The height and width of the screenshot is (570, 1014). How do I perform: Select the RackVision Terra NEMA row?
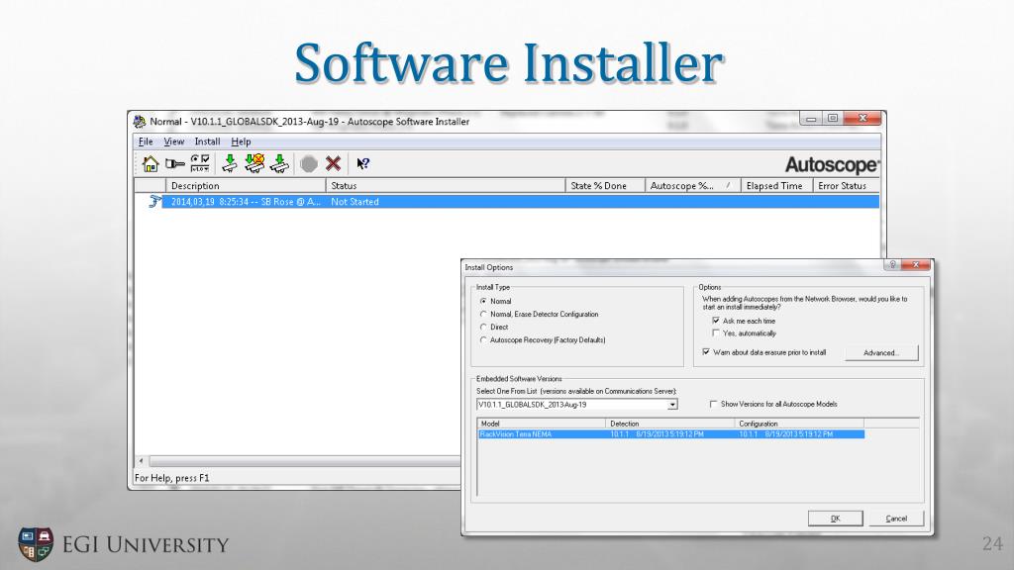tap(671, 434)
